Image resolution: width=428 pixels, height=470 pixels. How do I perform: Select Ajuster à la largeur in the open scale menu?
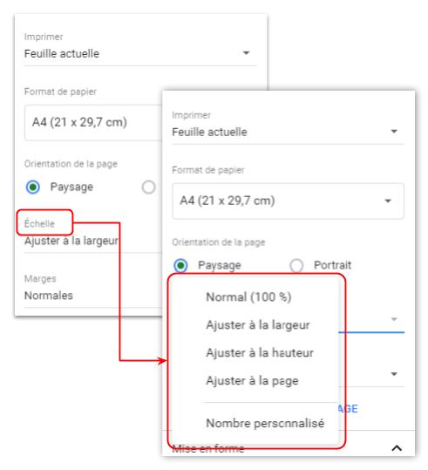[x=258, y=325]
